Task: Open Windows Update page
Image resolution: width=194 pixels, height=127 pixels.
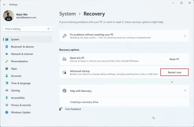Action: [x=28, y=112]
